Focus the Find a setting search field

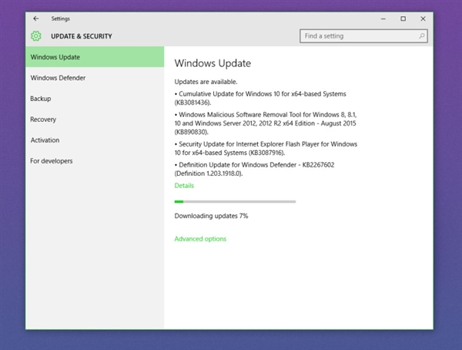[x=358, y=35]
